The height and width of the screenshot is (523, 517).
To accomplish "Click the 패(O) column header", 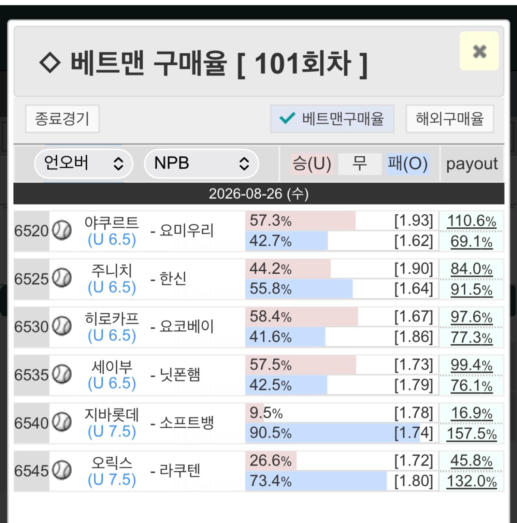I will [x=408, y=164].
